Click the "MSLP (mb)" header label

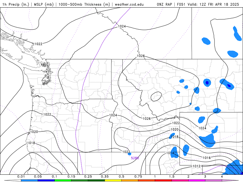(x=44, y=4)
